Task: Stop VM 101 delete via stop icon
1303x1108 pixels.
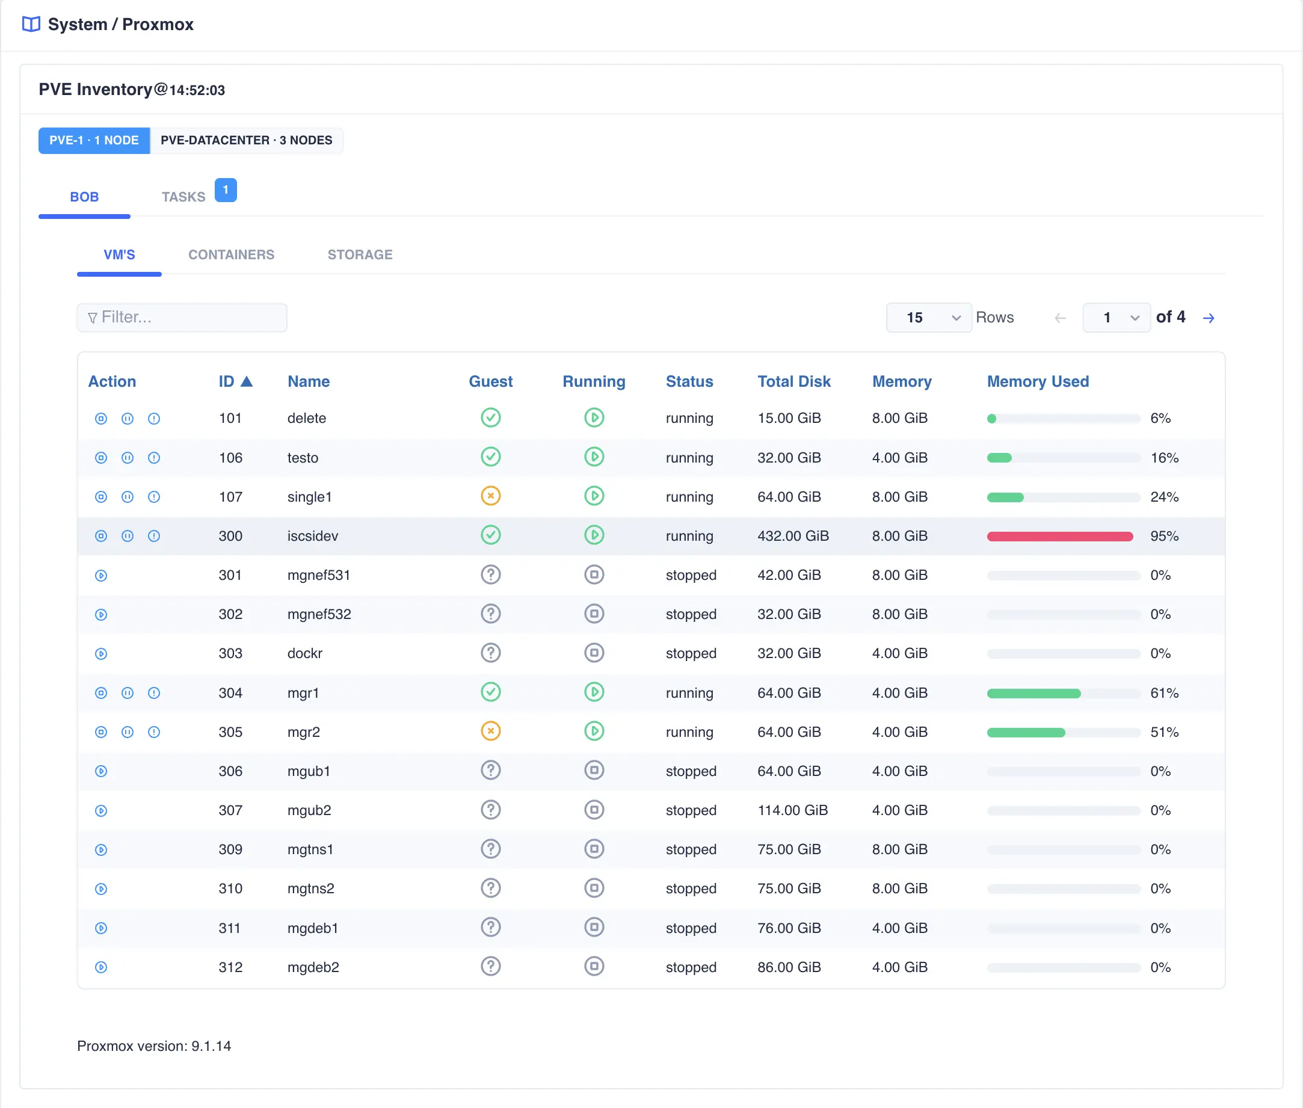Action: click(x=100, y=418)
